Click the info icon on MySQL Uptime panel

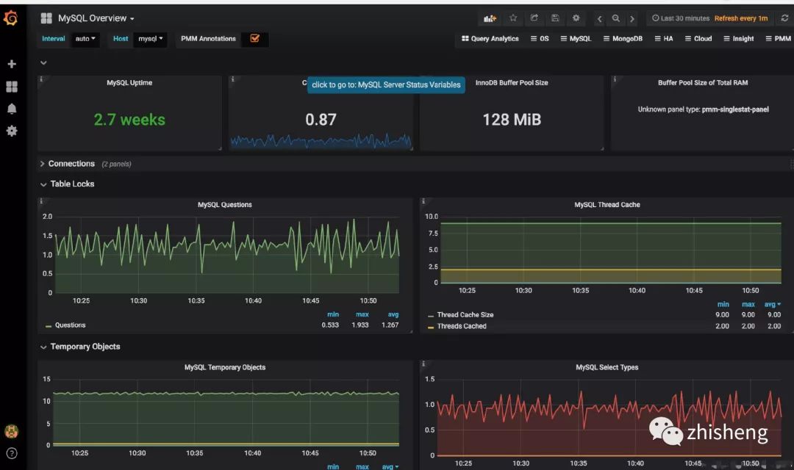tap(41, 79)
